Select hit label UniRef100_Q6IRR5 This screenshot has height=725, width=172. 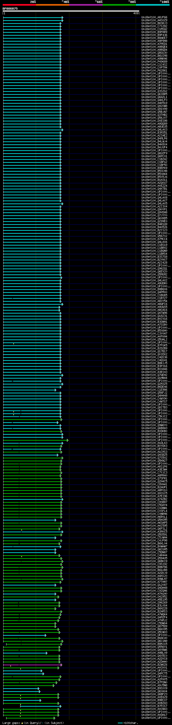click(154, 94)
